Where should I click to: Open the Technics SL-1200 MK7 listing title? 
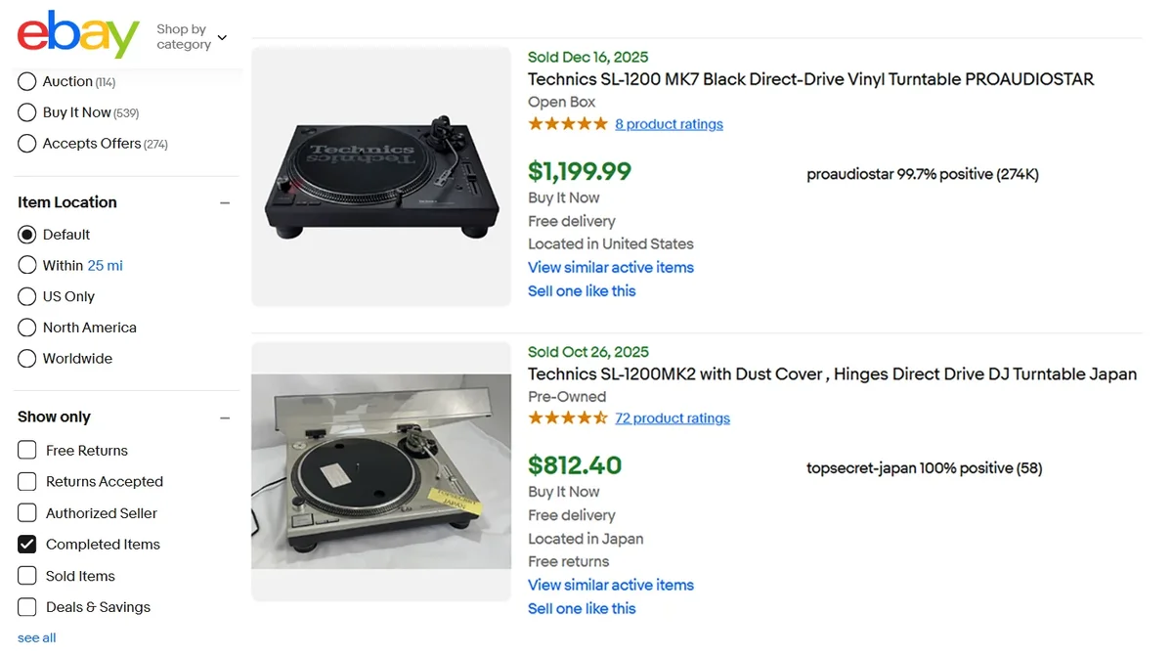(810, 79)
